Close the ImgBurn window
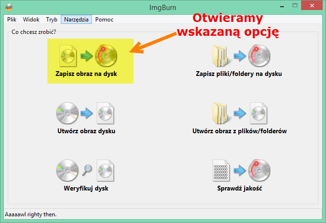The height and width of the screenshot is (223, 326). tap(312, 6)
